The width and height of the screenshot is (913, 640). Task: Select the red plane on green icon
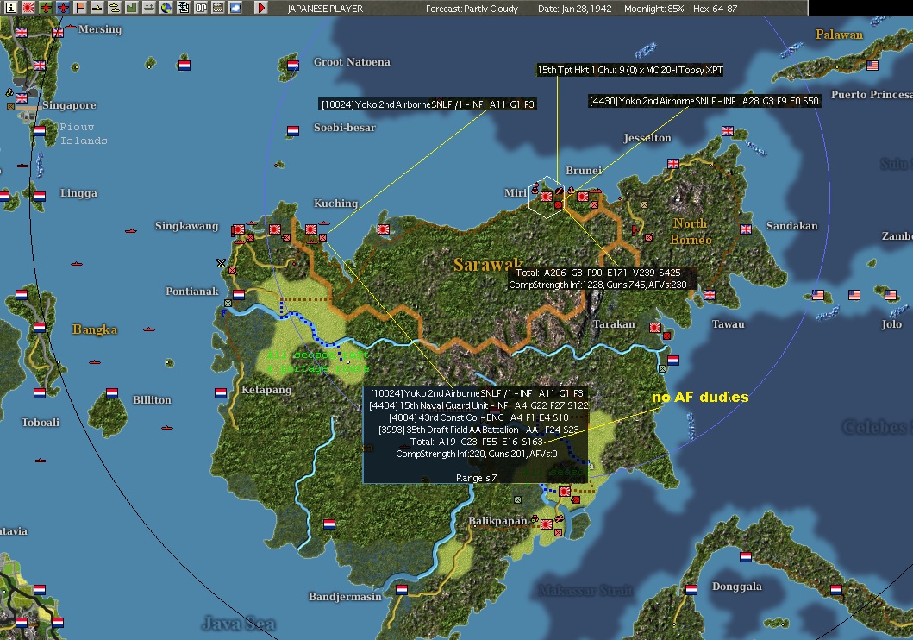point(45,8)
